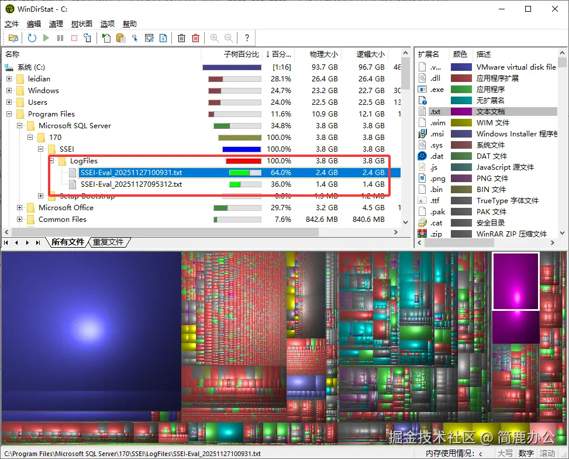The image size is (569, 459).
Task: Send selected file to Recycle Bin via trash icon
Action: (182, 37)
